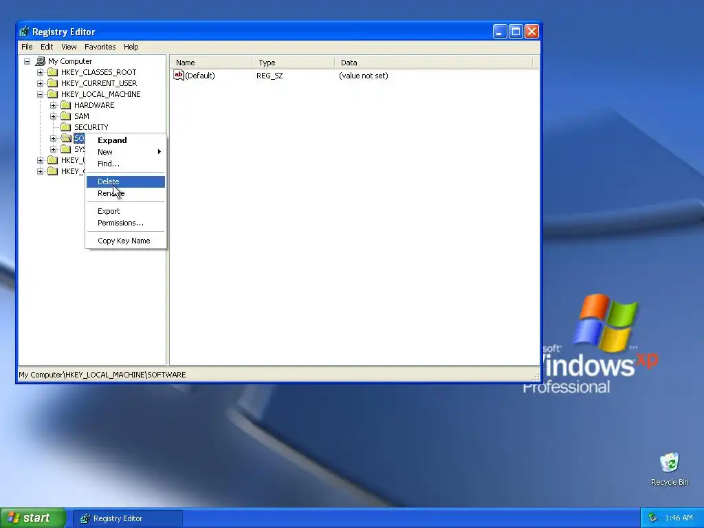704x528 pixels.
Task: Choose Delete from the context menu
Action: [126, 181]
